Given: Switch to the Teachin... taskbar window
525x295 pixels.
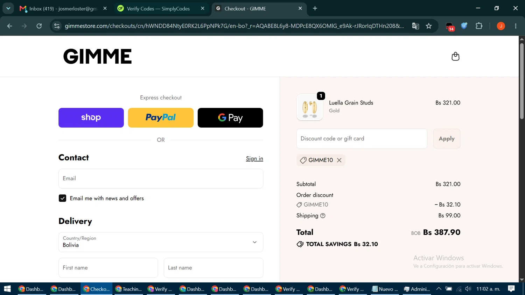Looking at the screenshot, I should (129, 289).
